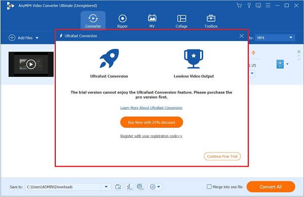Toggle the ultrafast conversion lightning icon
This screenshot has width=304, height=197.
coord(129,187)
